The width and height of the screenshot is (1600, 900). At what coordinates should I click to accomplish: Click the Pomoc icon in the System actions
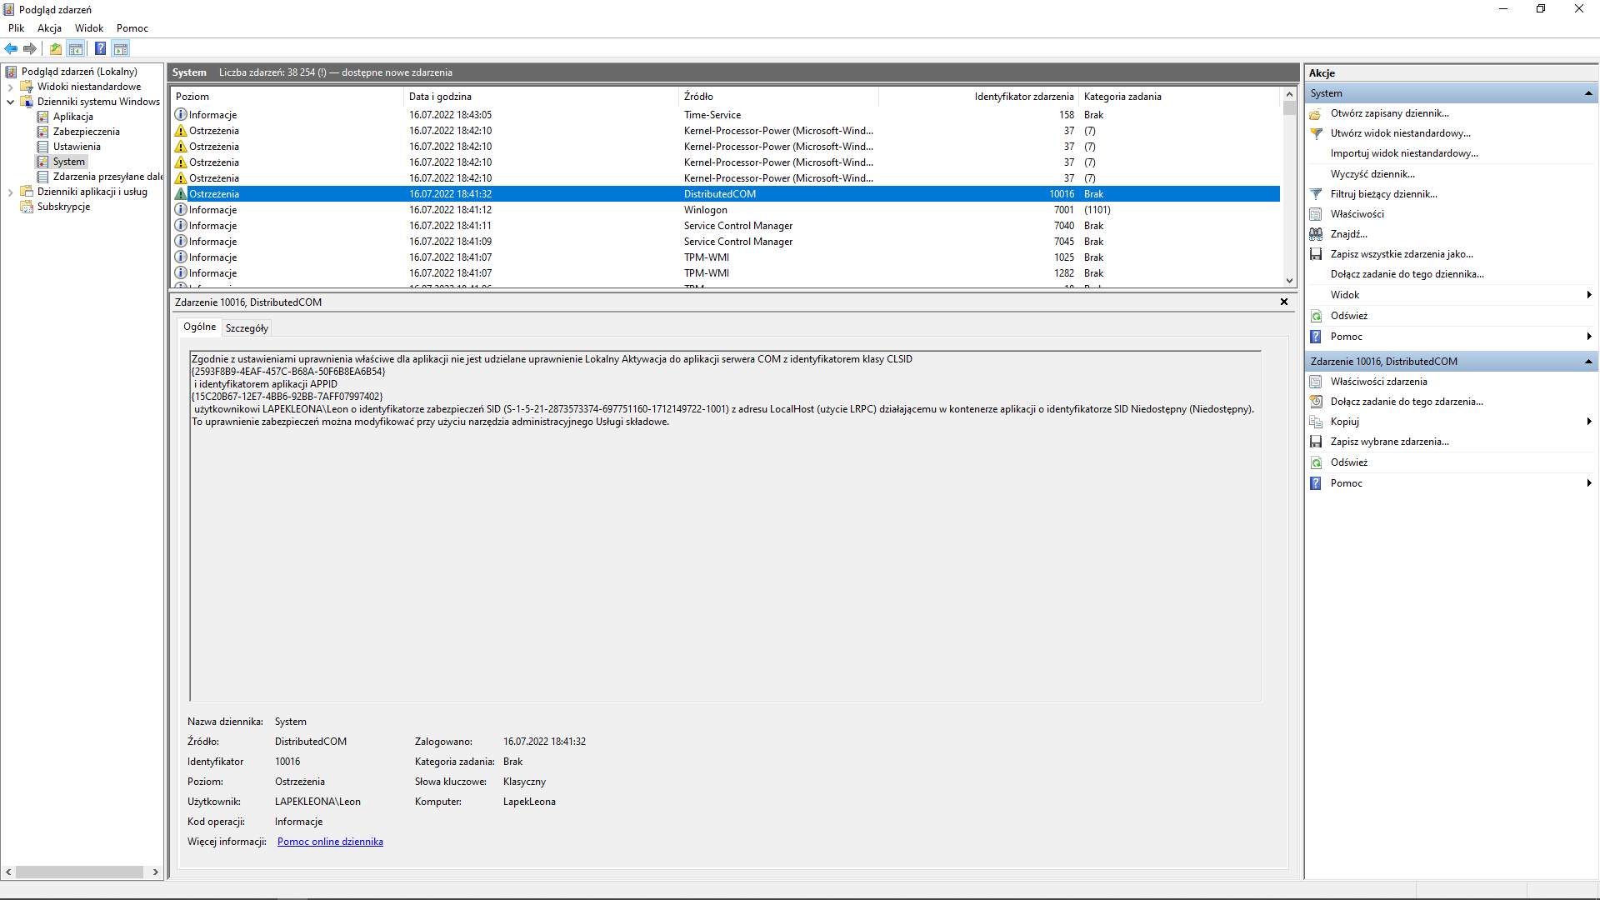click(1316, 337)
